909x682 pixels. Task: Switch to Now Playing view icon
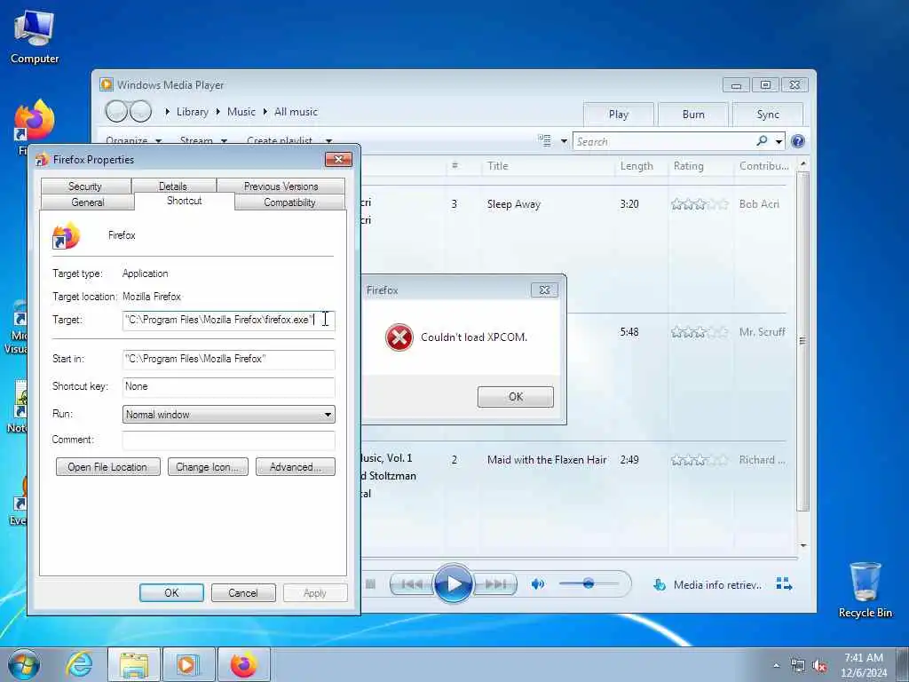pyautogui.click(x=784, y=584)
